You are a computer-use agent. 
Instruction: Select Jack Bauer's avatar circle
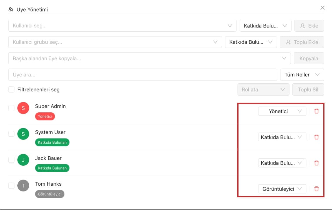pos(23,160)
